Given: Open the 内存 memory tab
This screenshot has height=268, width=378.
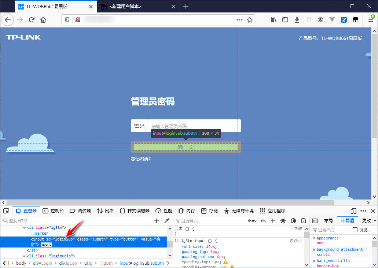Looking at the screenshot, I should 187,211.
